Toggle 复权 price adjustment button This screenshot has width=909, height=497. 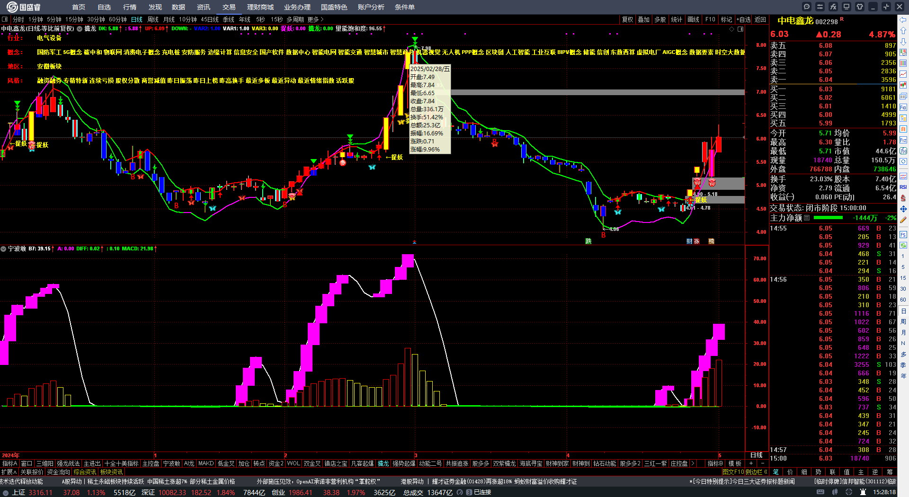[x=628, y=19]
